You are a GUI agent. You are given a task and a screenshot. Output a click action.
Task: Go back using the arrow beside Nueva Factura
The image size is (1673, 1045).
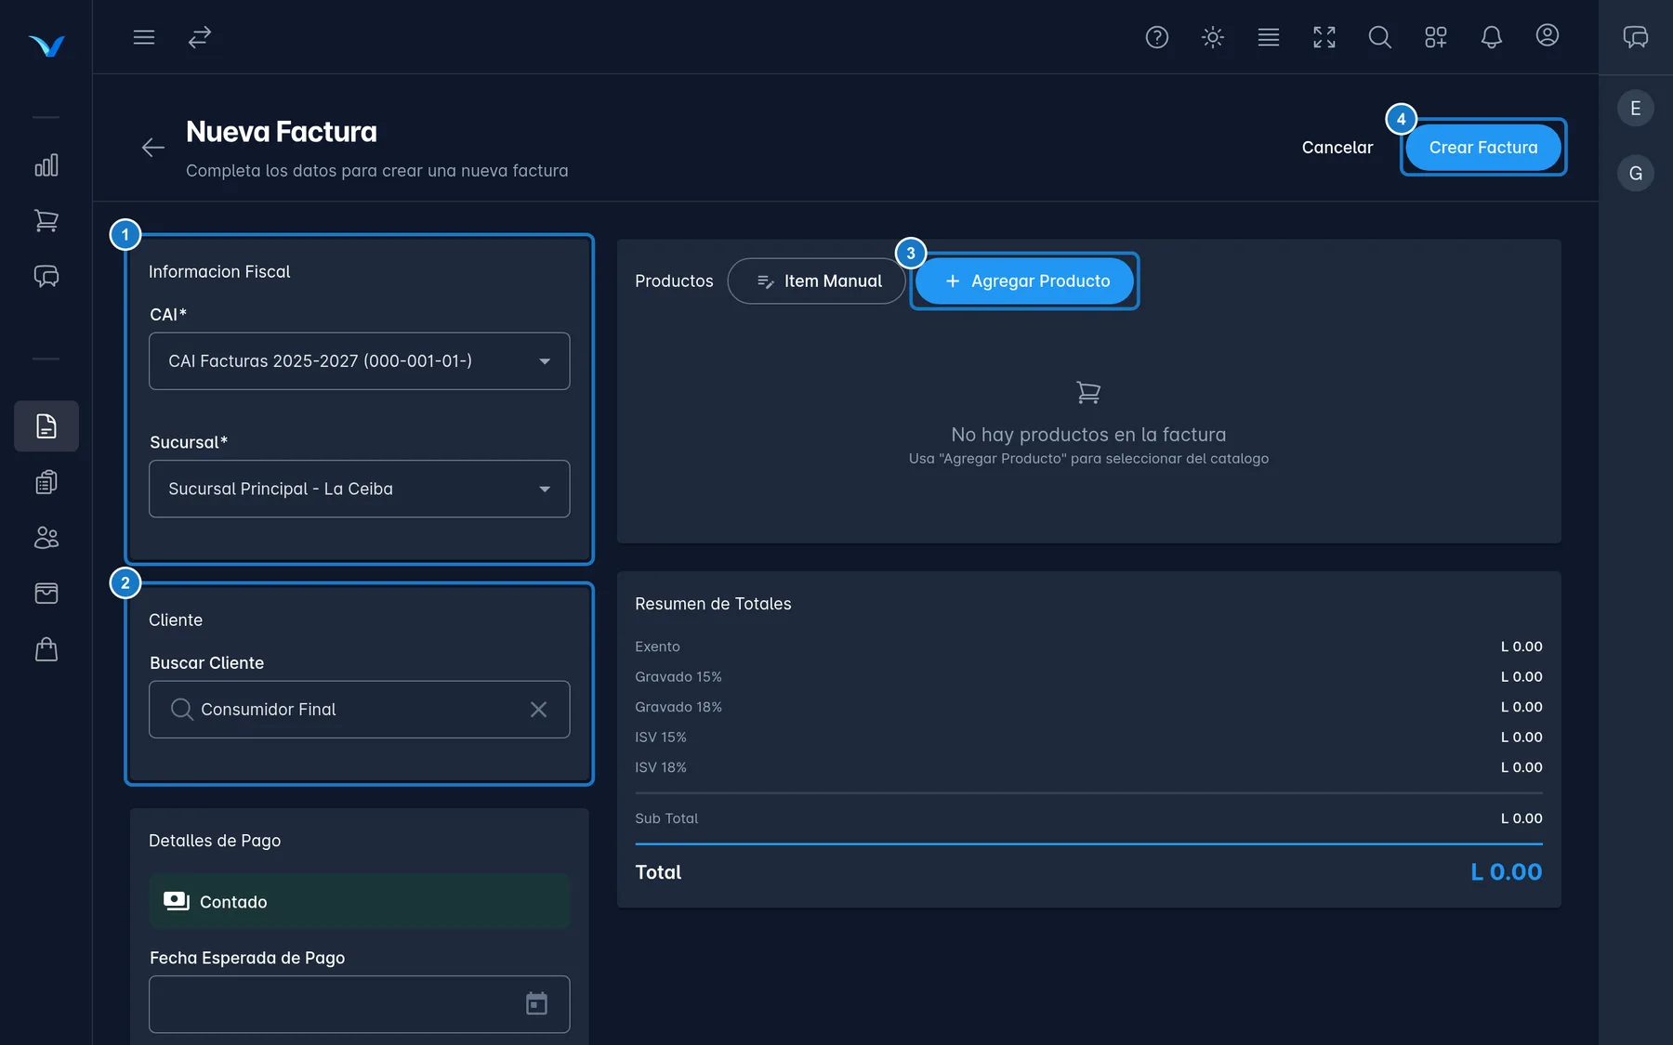point(153,147)
